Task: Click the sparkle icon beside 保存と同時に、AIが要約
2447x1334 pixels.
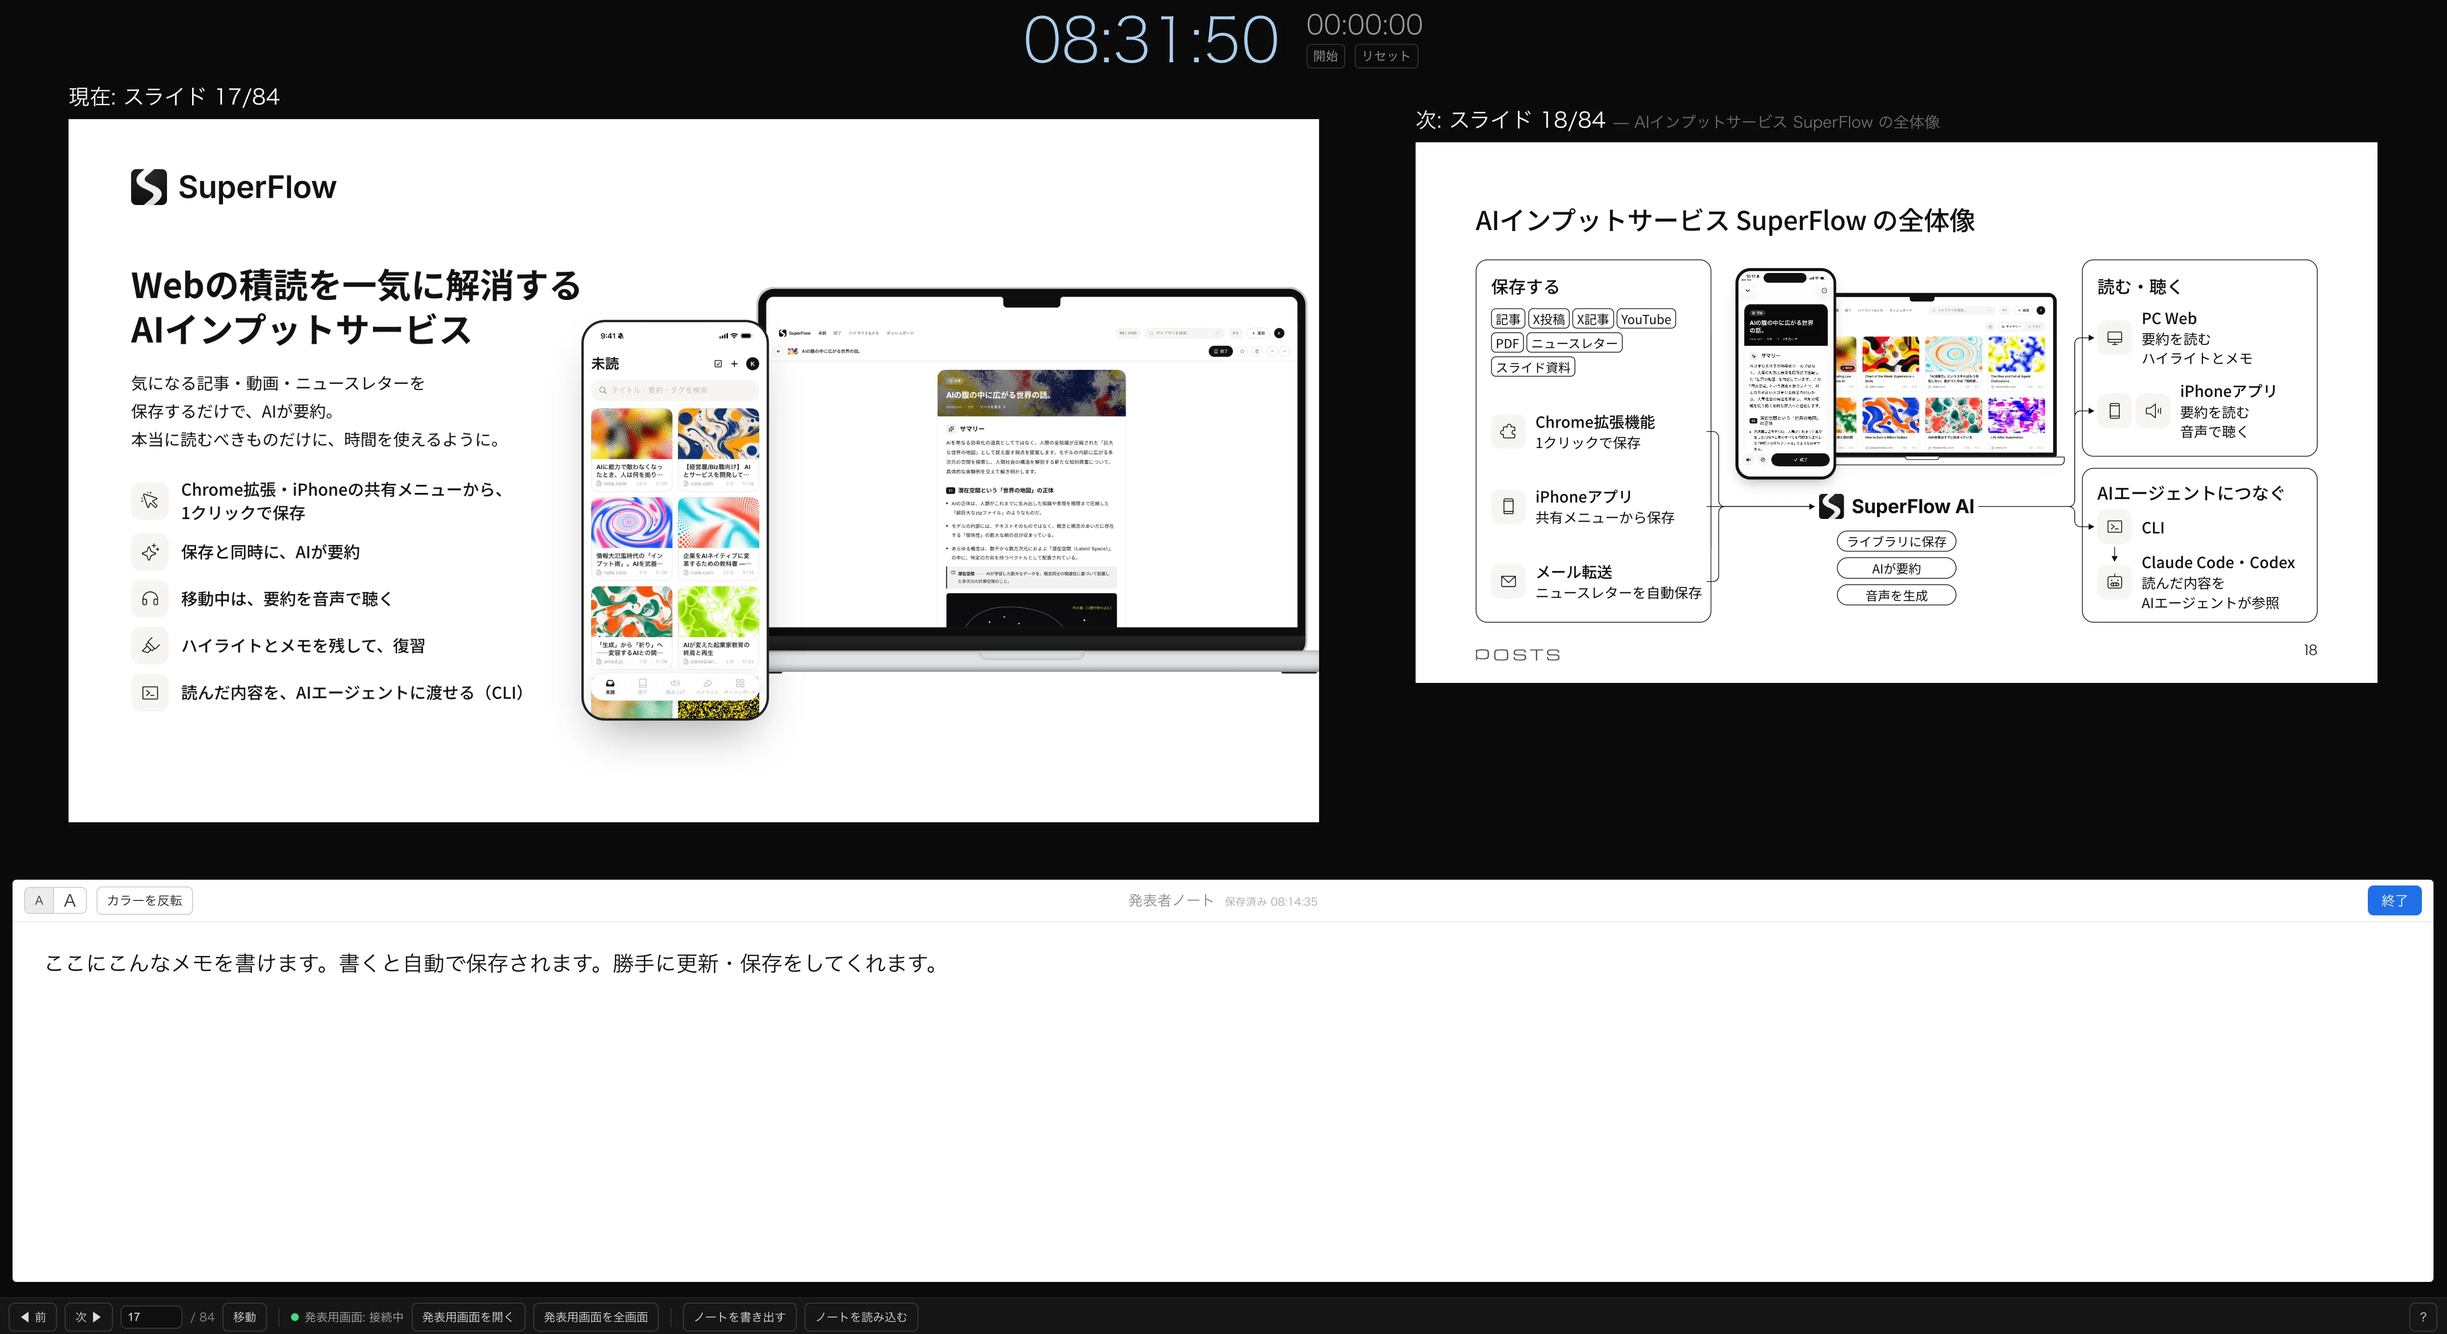Action: click(x=150, y=553)
